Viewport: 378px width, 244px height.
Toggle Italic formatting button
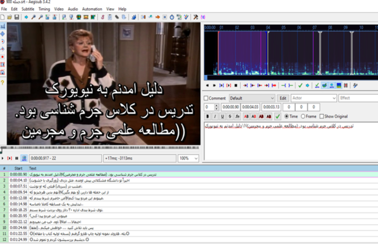(215, 116)
